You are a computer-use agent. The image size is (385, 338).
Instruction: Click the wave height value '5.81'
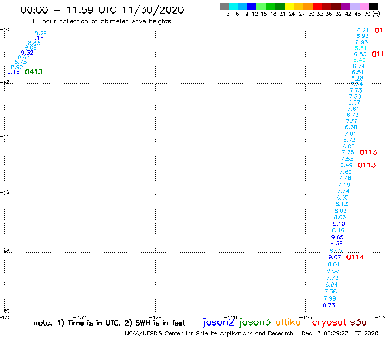click(361, 48)
